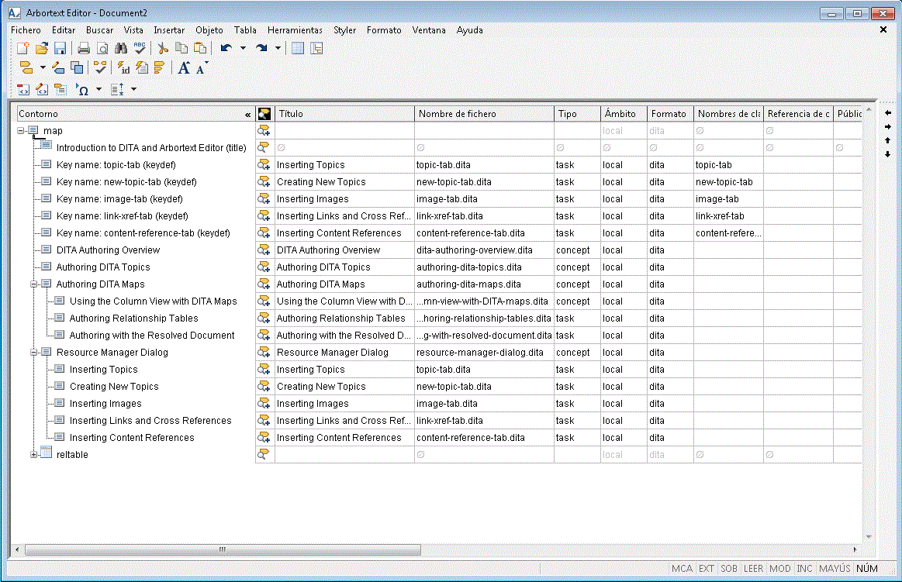Open the Styler menu
The image size is (902, 582).
[x=344, y=30]
